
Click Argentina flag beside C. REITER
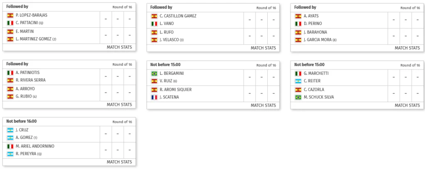point(298,81)
